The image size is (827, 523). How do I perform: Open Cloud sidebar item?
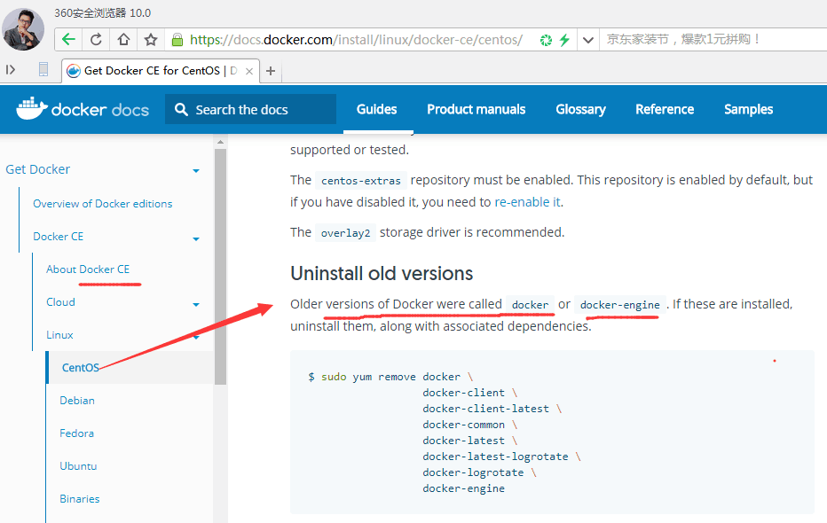pyautogui.click(x=60, y=301)
